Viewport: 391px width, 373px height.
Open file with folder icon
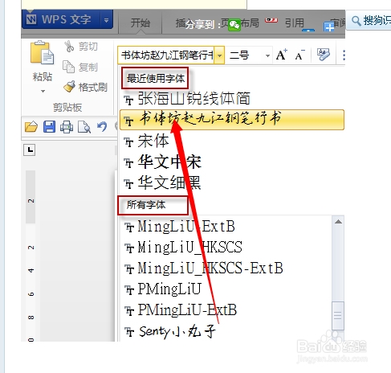coord(31,127)
